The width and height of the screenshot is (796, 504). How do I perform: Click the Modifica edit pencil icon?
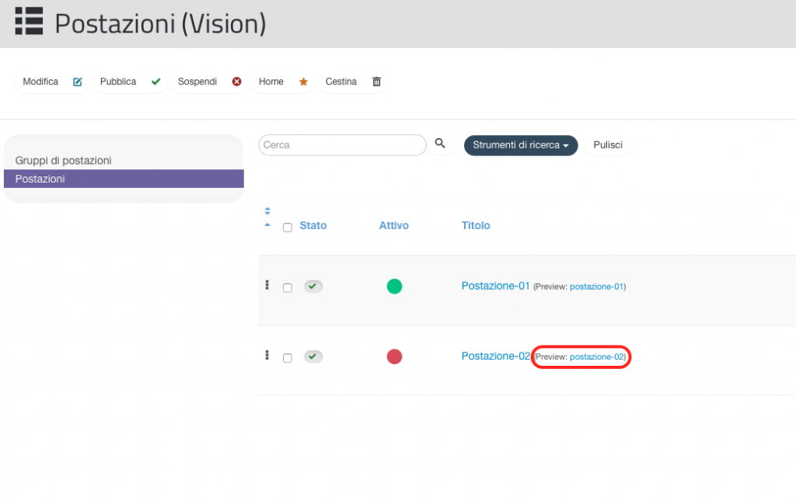pos(77,82)
